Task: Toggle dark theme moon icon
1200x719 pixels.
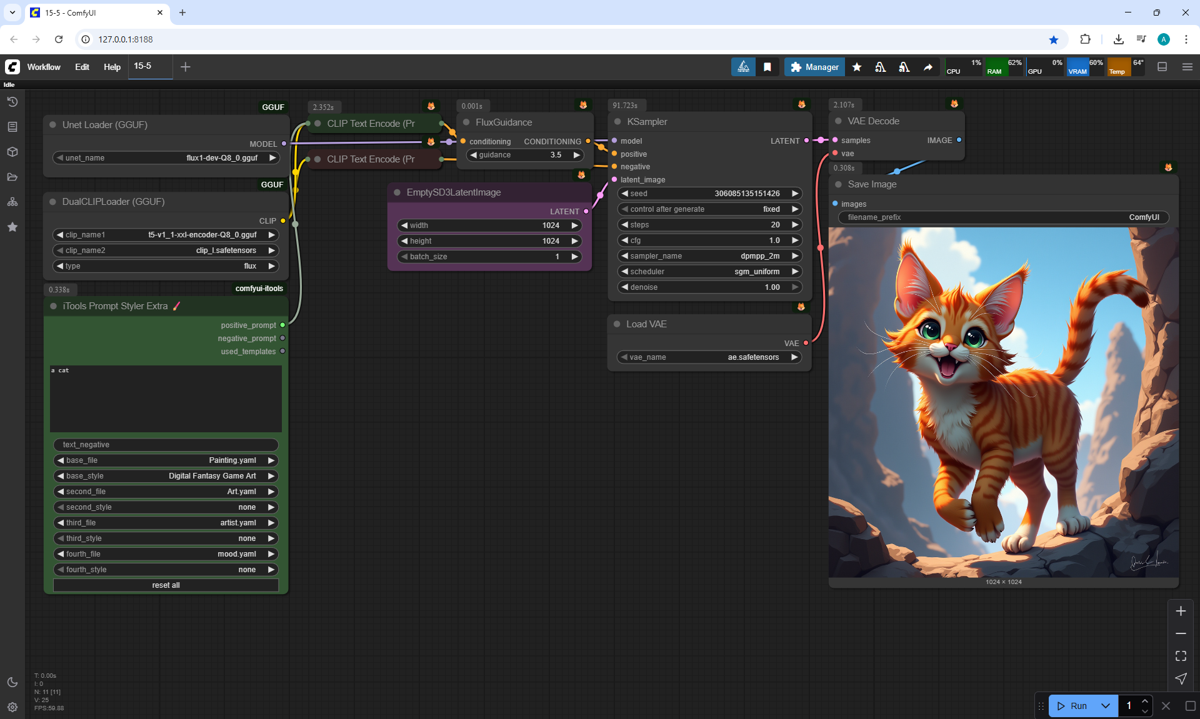Action: point(12,682)
